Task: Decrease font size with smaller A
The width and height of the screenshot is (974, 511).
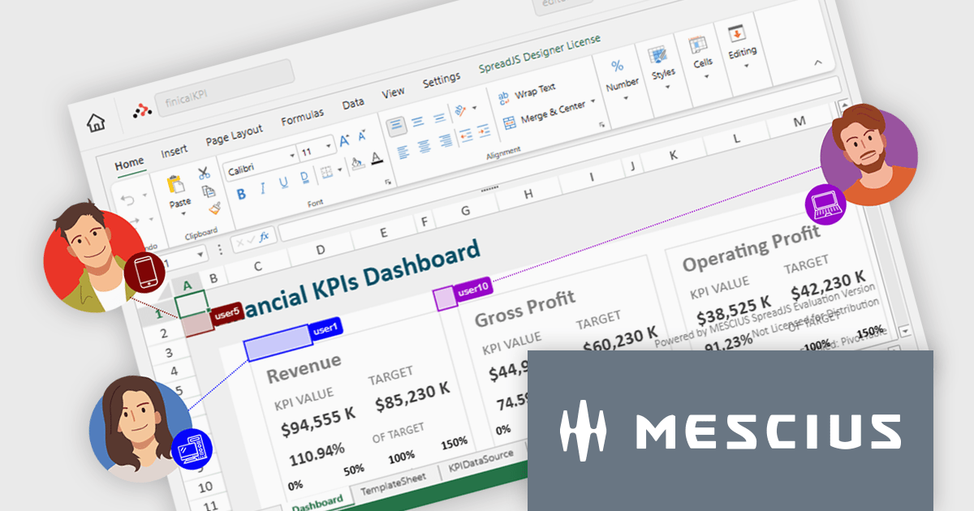Action: click(x=361, y=136)
